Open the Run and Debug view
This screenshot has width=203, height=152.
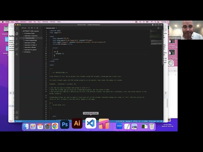pyautogui.click(x=17, y=44)
